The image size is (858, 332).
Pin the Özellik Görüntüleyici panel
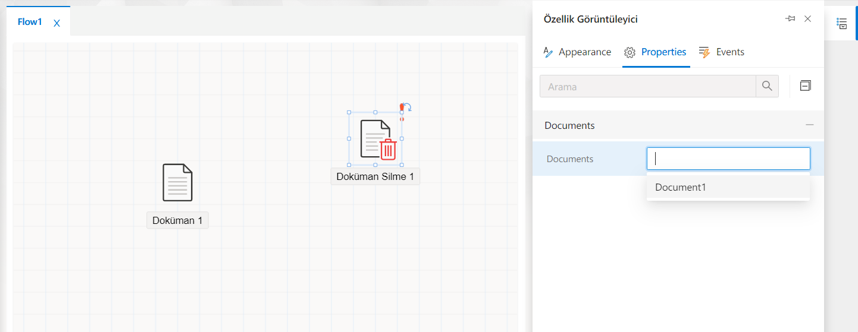790,19
